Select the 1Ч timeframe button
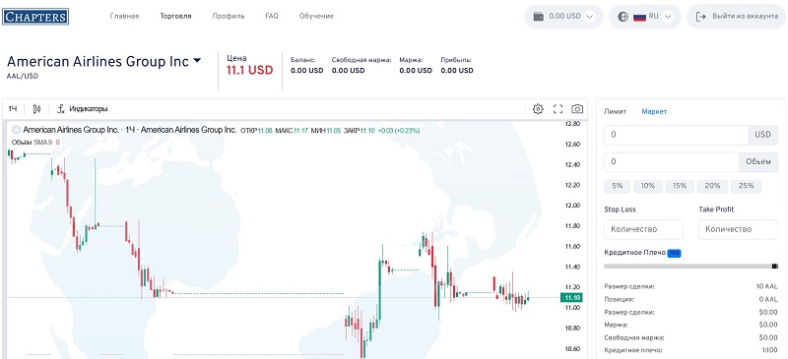 (x=13, y=109)
